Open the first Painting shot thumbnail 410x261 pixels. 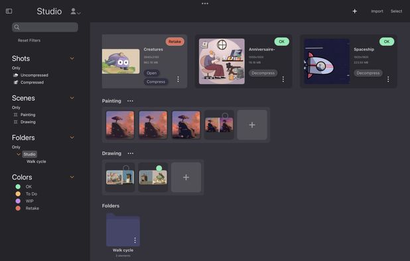[120, 125]
